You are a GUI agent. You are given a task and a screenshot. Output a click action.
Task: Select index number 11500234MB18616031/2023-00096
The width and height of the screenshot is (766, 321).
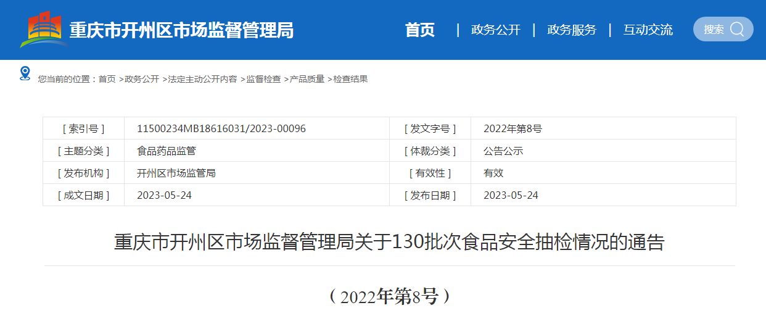tap(221, 128)
